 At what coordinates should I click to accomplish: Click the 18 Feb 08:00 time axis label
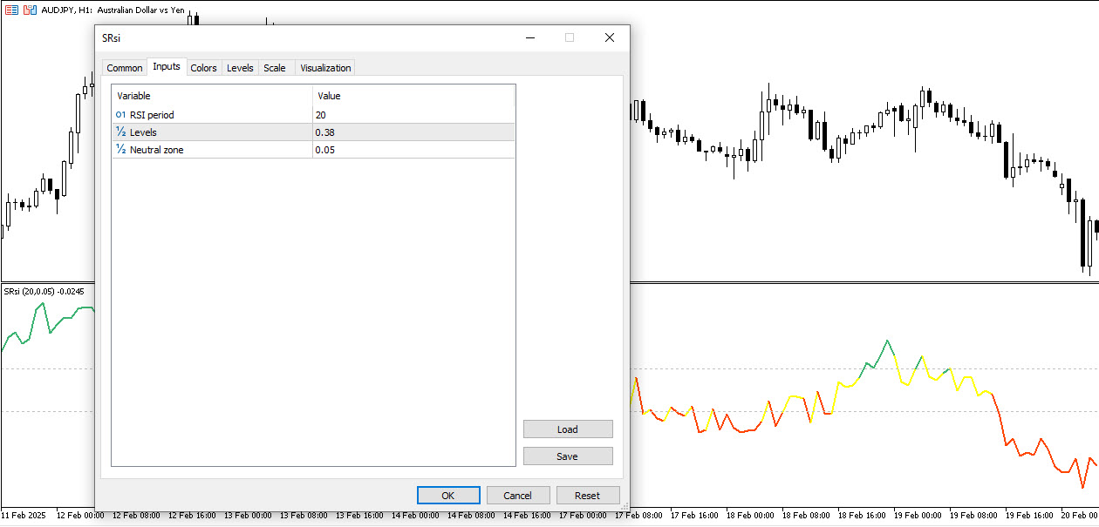click(805, 515)
